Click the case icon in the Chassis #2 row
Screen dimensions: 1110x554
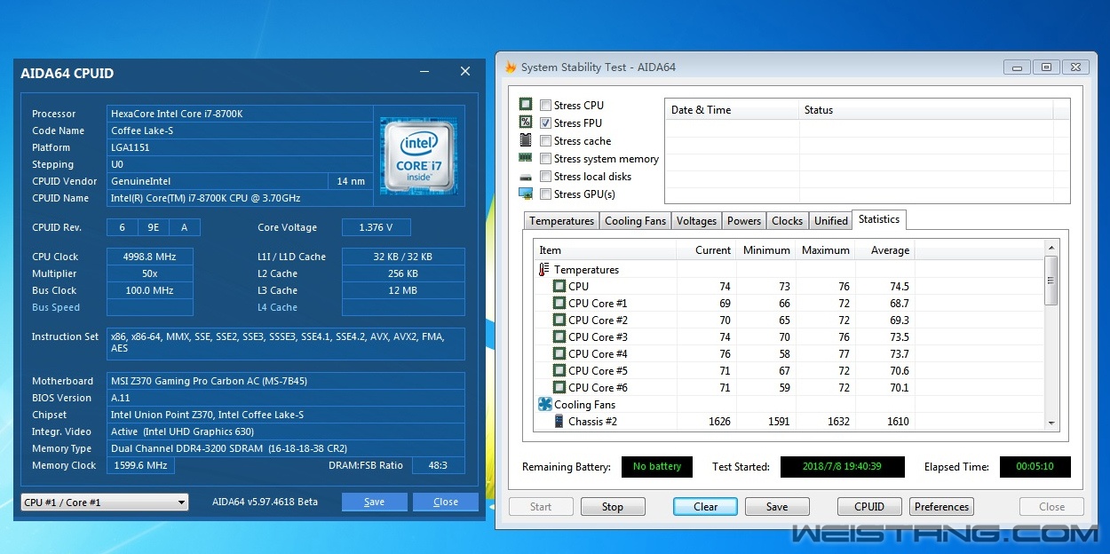click(559, 421)
